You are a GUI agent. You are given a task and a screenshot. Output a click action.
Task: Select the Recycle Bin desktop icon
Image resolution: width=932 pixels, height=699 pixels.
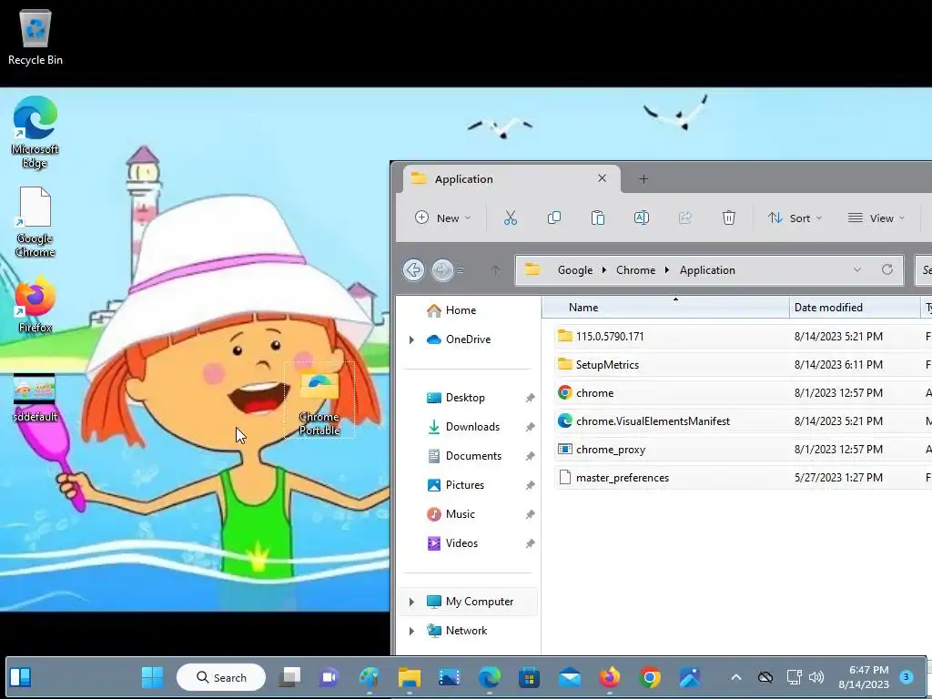35,37
